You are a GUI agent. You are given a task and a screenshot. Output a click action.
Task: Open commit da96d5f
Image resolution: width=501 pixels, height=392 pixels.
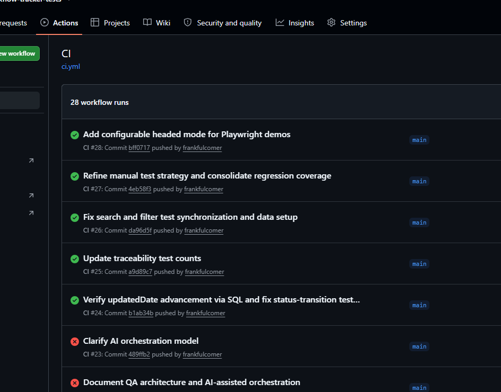140,230
